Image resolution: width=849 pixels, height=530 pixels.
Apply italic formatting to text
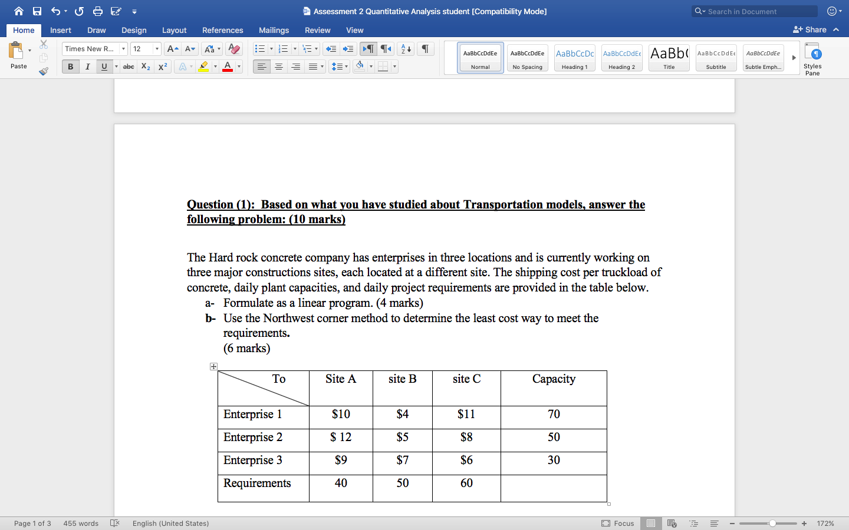[x=87, y=67]
